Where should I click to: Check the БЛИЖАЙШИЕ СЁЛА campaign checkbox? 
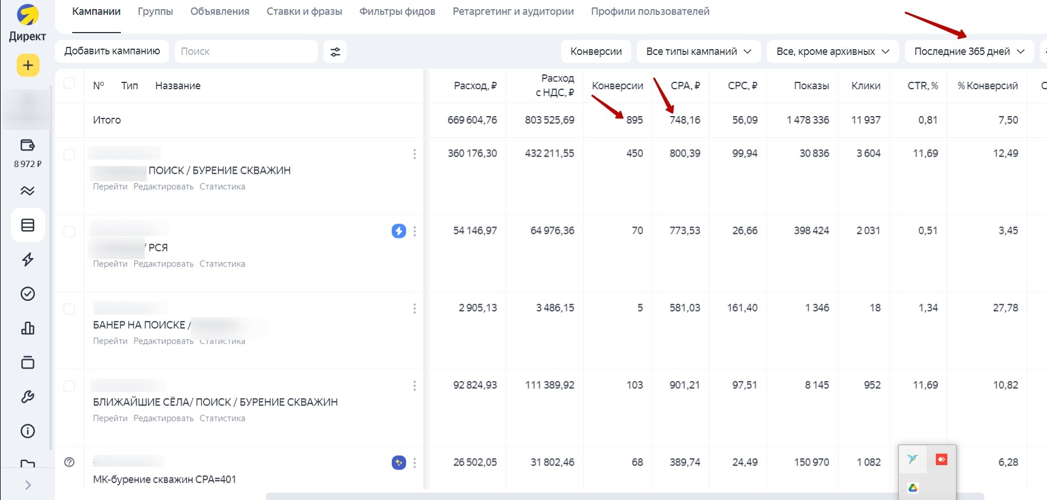[69, 386]
